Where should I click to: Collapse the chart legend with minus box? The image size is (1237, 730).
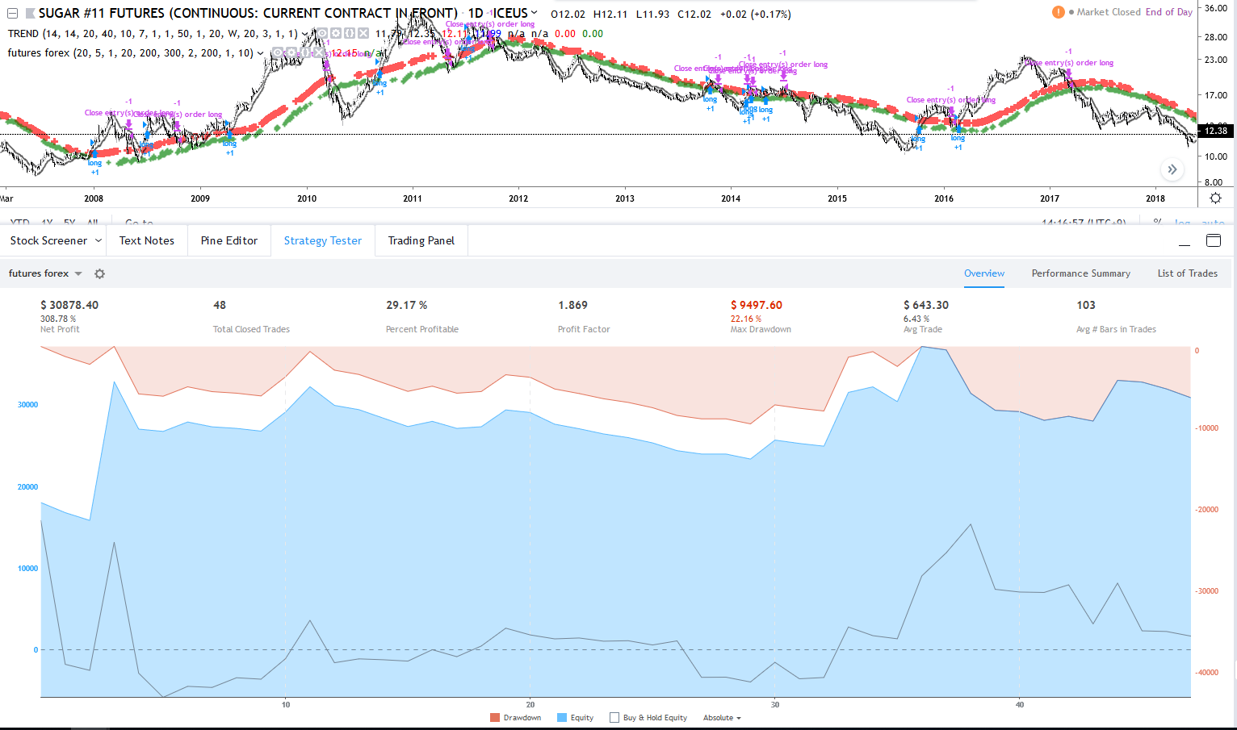12,14
